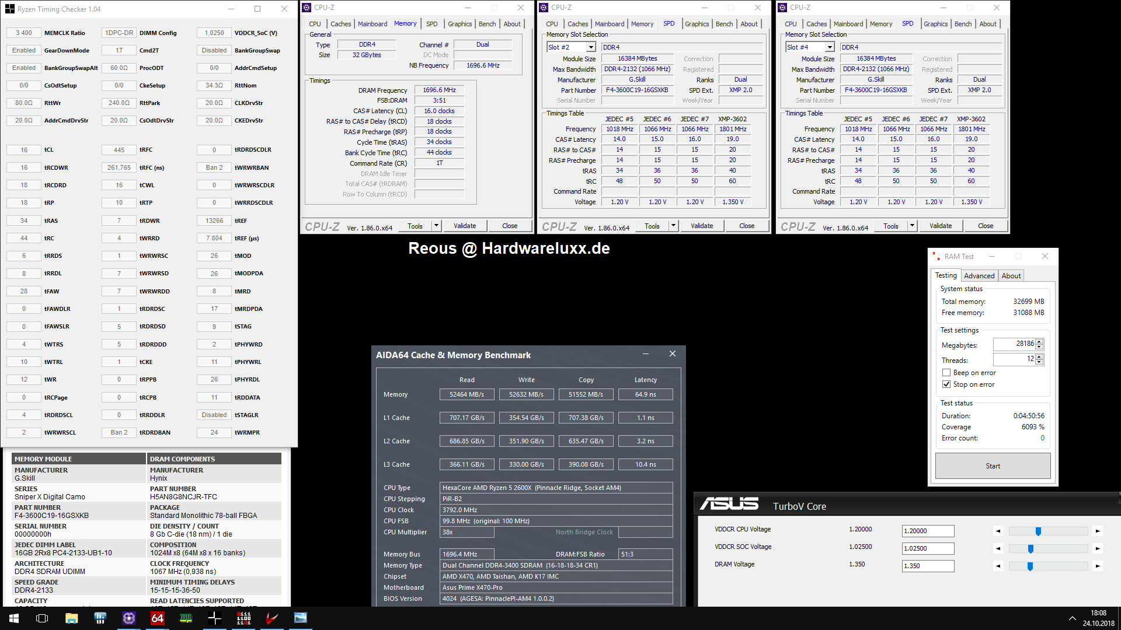Open AIDA64 from the taskbar
This screenshot has width=1121, height=630.
[x=158, y=618]
